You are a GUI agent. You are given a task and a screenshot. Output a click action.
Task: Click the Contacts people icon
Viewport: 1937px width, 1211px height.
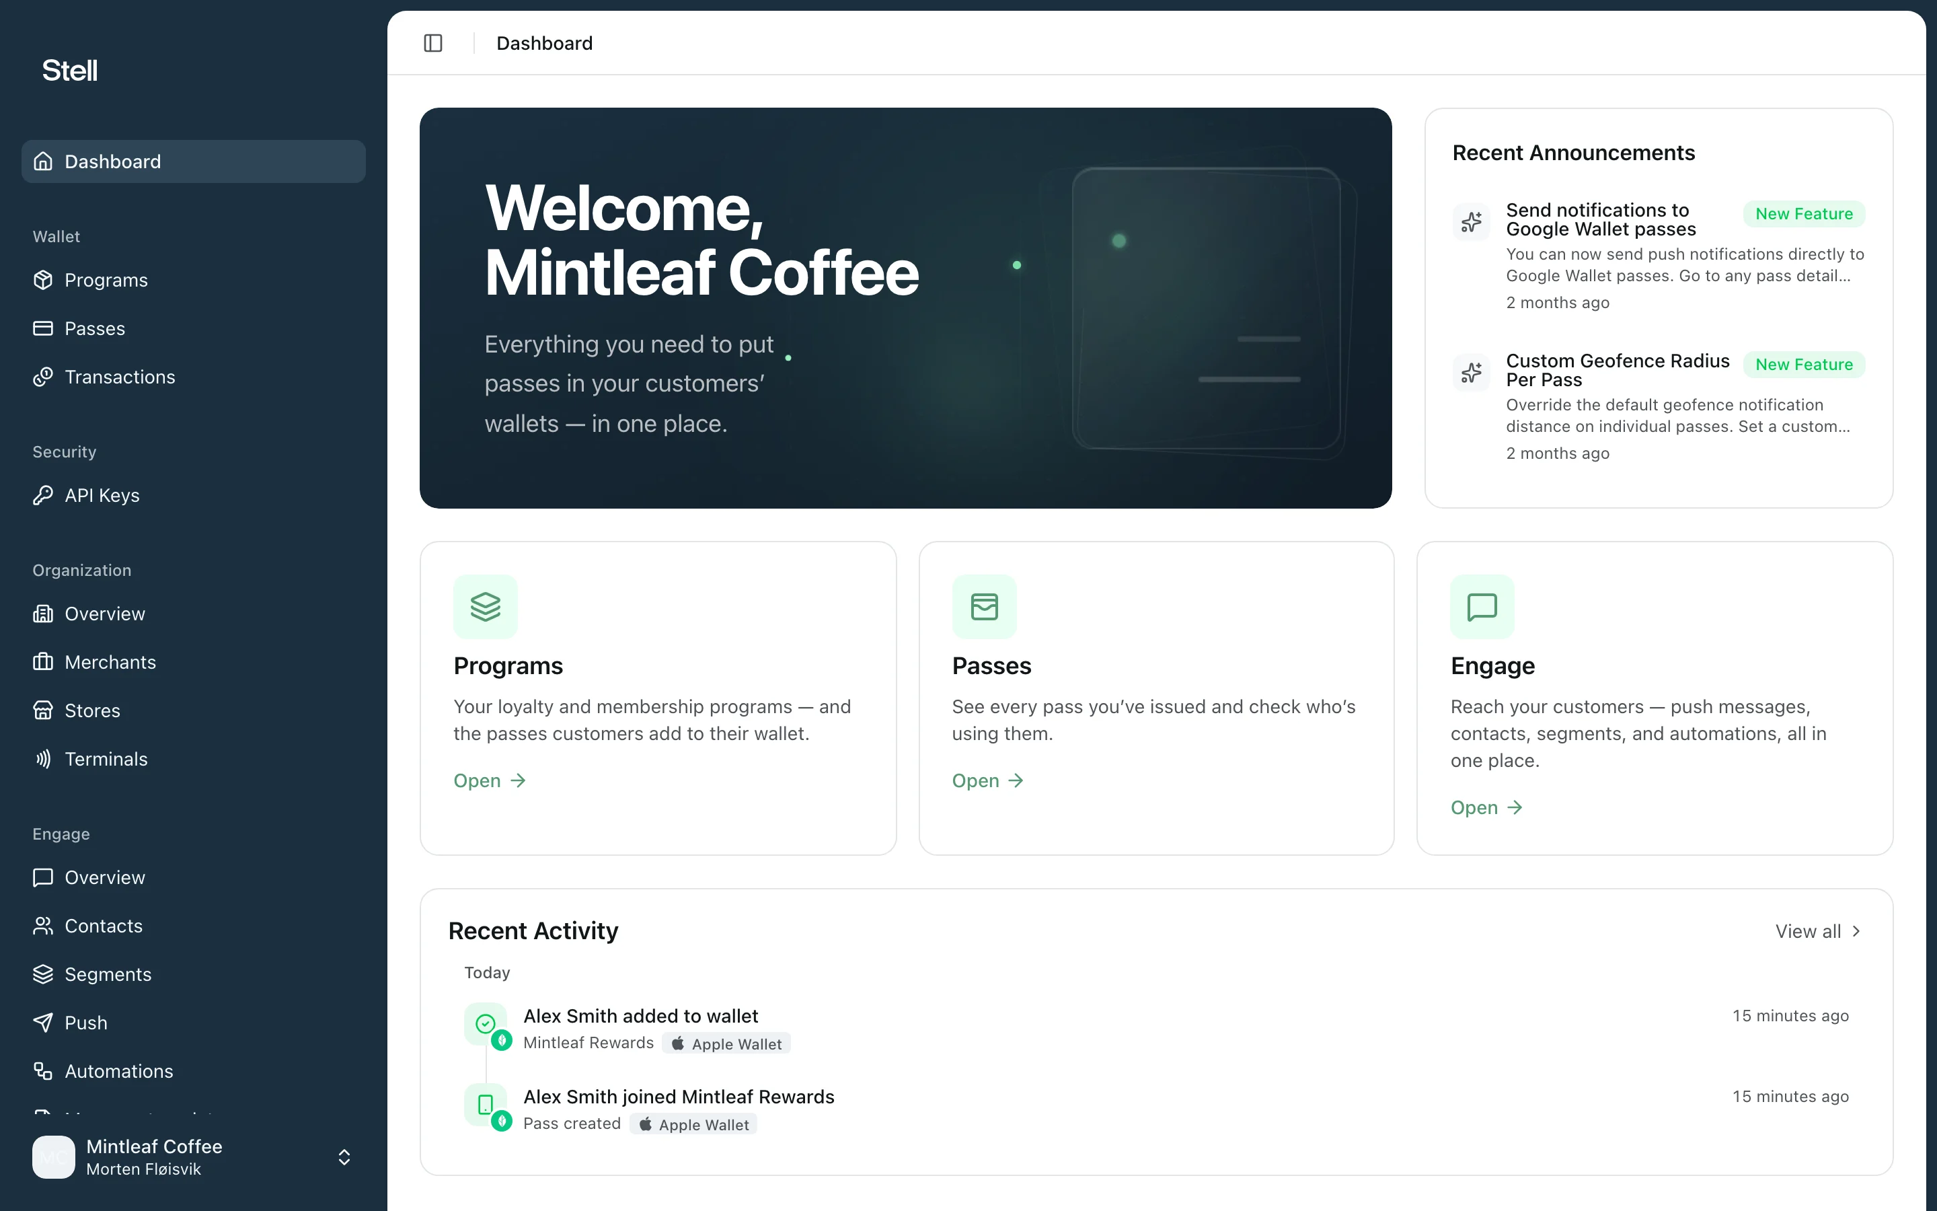(x=43, y=926)
